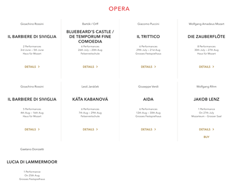Select the Jakob Lenz title

pyautogui.click(x=206, y=99)
